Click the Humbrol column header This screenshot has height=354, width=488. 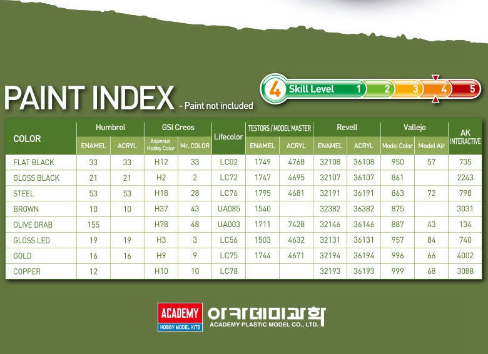111,127
